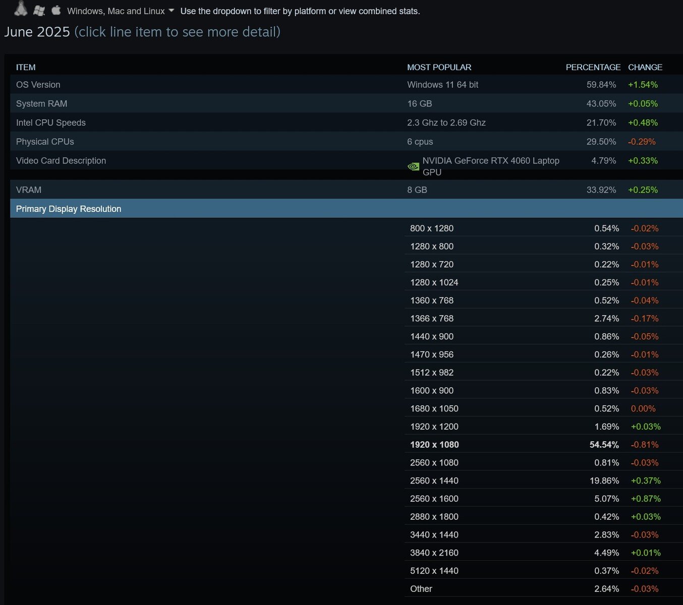
Task: Click the 5120 x 1440 resolution row
Action: (x=544, y=571)
